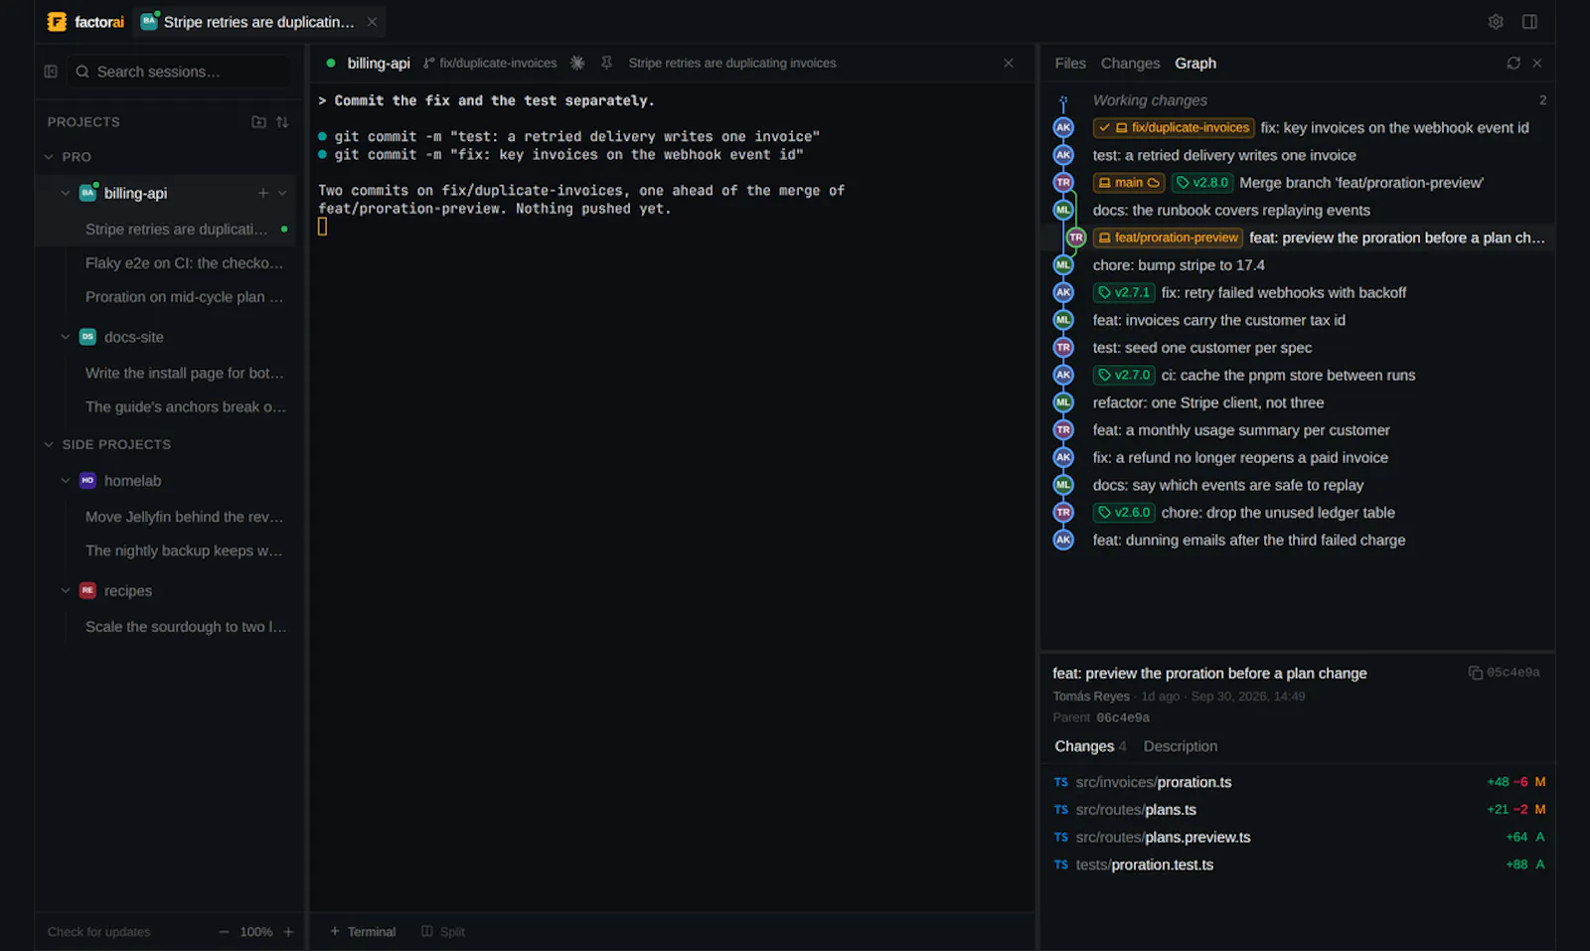The height and width of the screenshot is (951, 1590).
Task: Click the Split button in the bottom bar
Action: pos(443,932)
